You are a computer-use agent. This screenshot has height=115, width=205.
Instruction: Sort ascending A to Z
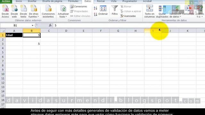[95, 8]
